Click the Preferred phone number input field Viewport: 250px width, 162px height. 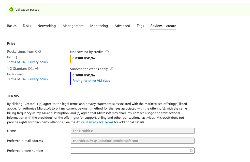[130, 151]
